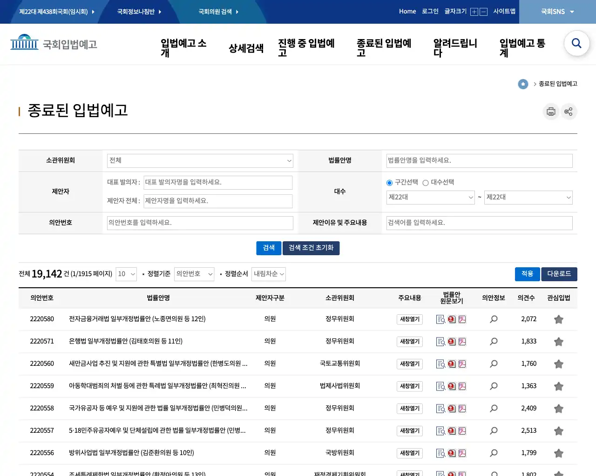The height and width of the screenshot is (476, 596).
Task: Star bill 2220559 as interest legislation
Action: coord(559,386)
